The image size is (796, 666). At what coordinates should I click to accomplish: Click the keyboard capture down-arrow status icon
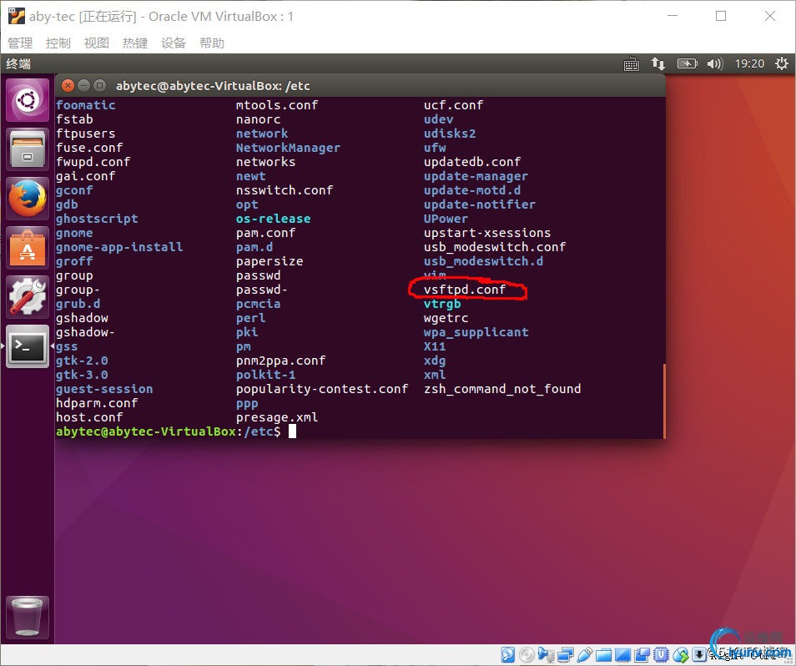click(x=699, y=654)
